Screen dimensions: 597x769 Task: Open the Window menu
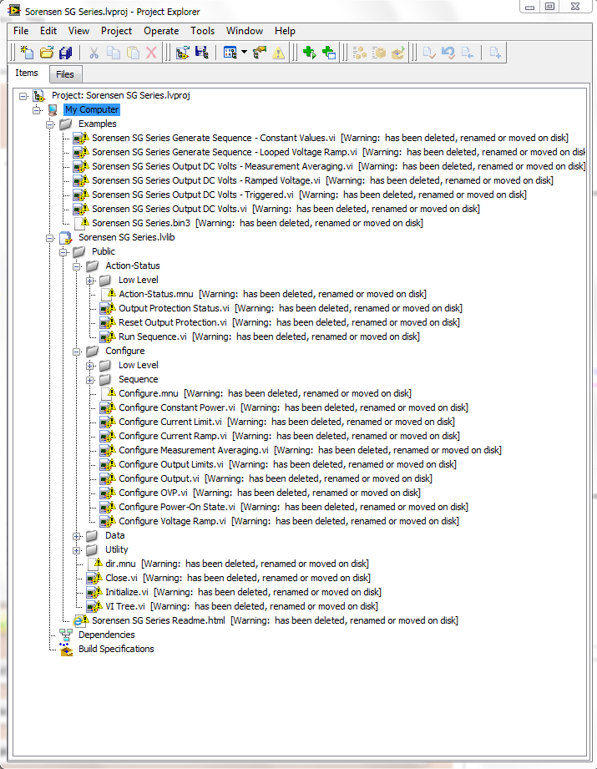(x=245, y=31)
